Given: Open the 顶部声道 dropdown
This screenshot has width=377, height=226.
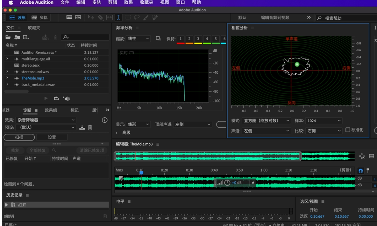Looking at the screenshot, I should click(x=193, y=124).
